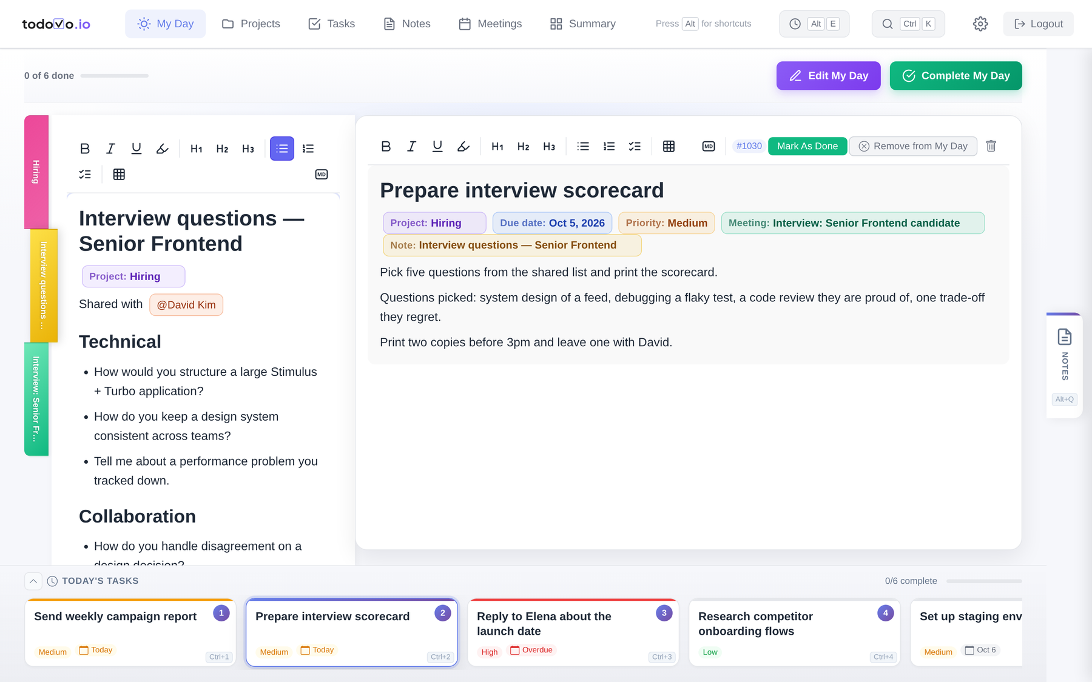Viewport: 1092px width, 682px height.
Task: Select the pink Hiring side tab
Action: pos(36,172)
